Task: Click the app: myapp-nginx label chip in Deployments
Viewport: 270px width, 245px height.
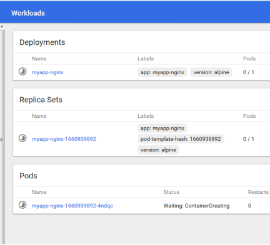Action: (162, 72)
